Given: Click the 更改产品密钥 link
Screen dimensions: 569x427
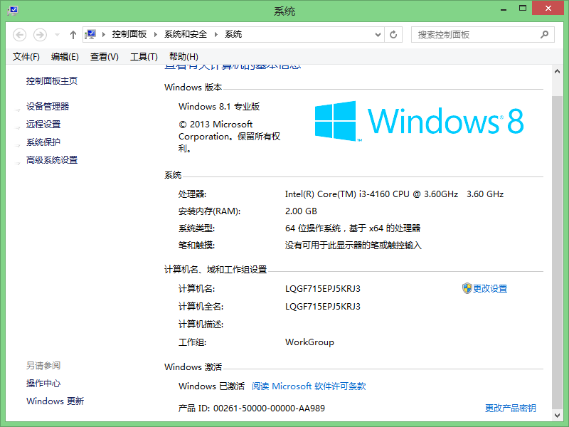Looking at the screenshot, I should 510,408.
